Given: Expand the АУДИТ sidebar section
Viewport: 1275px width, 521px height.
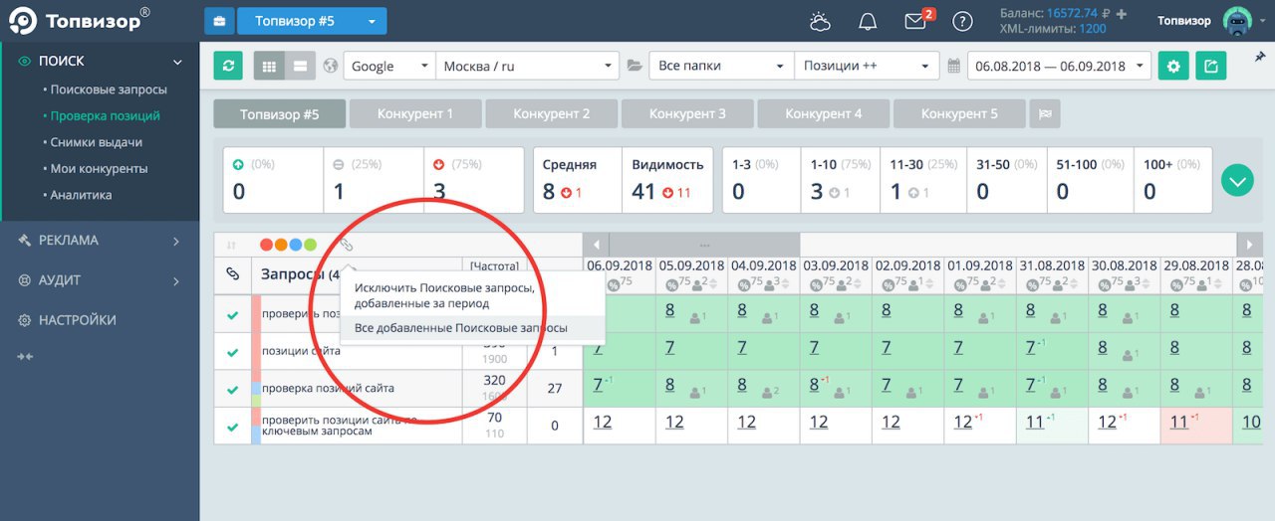Looking at the screenshot, I should [100, 280].
